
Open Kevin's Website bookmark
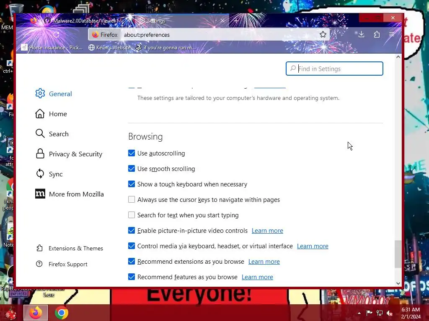pyautogui.click(x=109, y=48)
